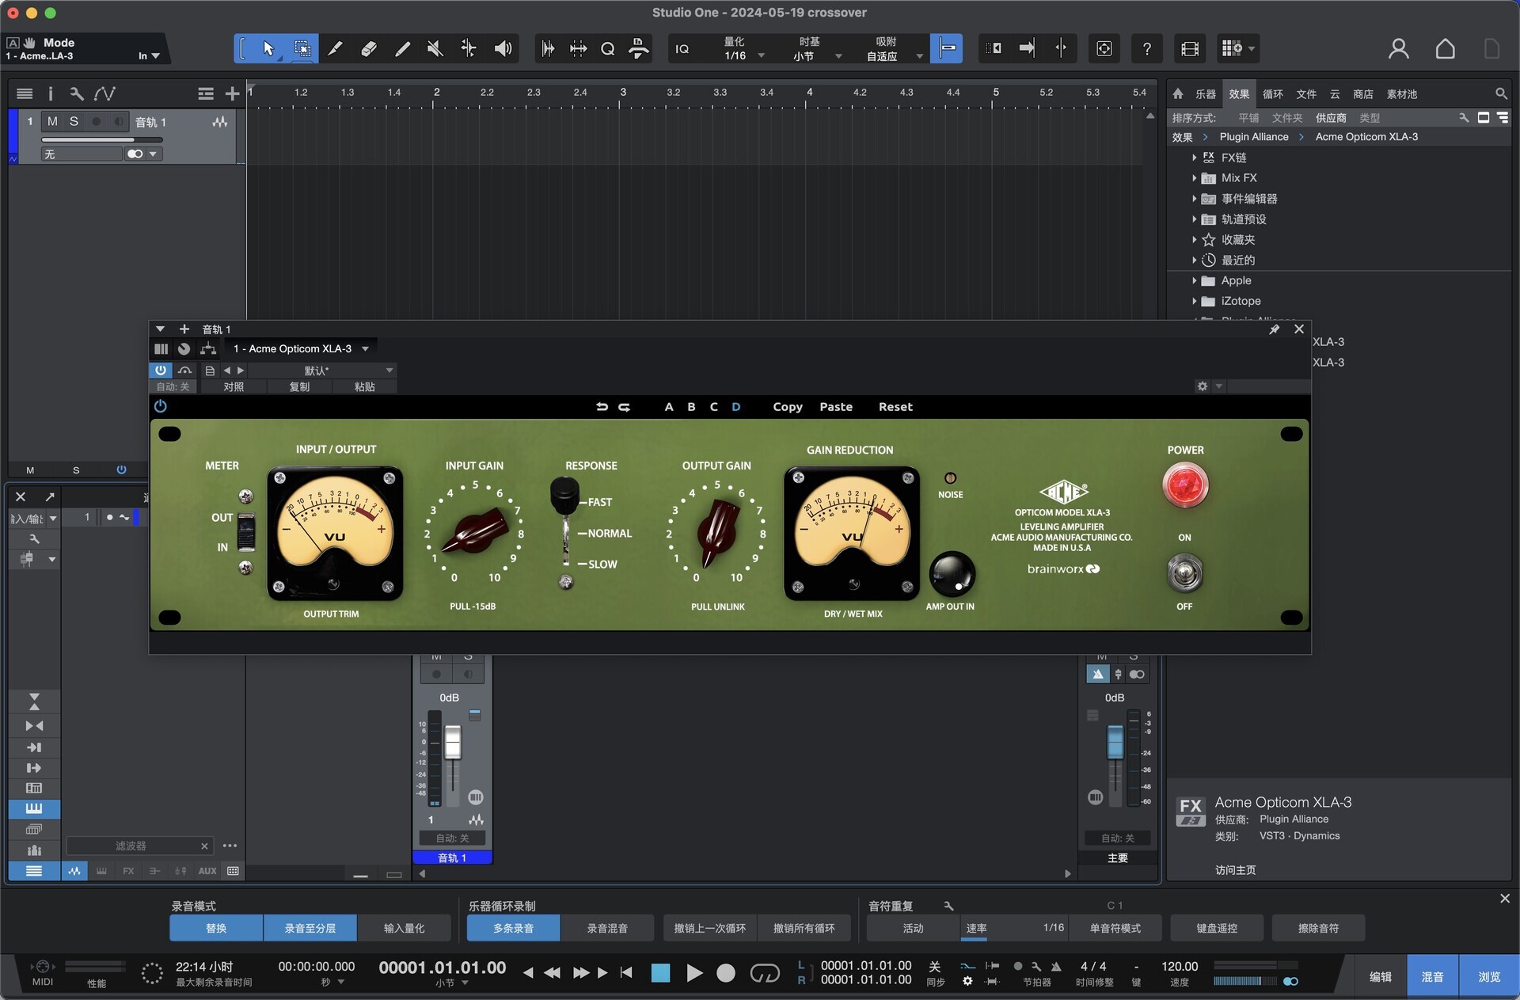Screen dimensions: 1520x1000
Task: Redo in the XLA-3 plugin bar
Action: (624, 407)
